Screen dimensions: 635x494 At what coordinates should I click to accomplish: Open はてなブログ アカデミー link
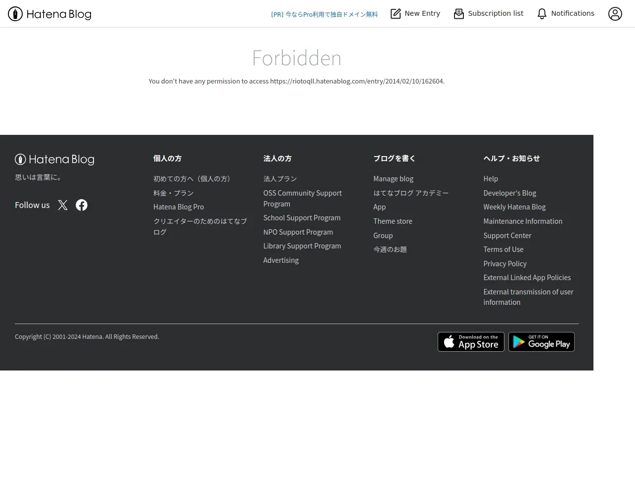(411, 193)
